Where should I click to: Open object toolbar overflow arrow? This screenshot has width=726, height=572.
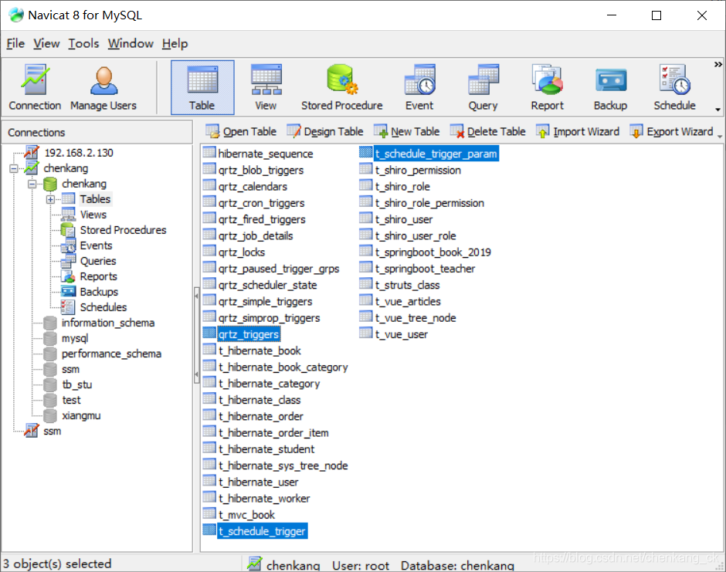pyautogui.click(x=720, y=137)
